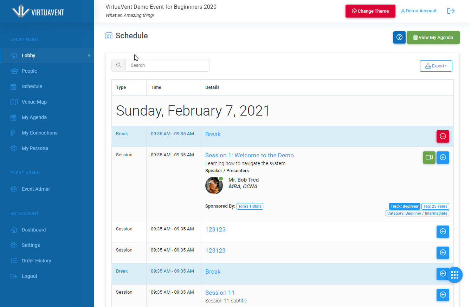Click Bob Tred's speaker avatar

(214, 185)
